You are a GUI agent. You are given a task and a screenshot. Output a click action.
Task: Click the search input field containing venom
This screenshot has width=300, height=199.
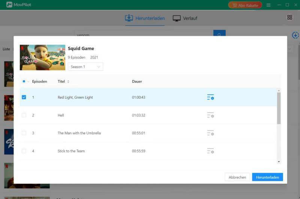144,33
